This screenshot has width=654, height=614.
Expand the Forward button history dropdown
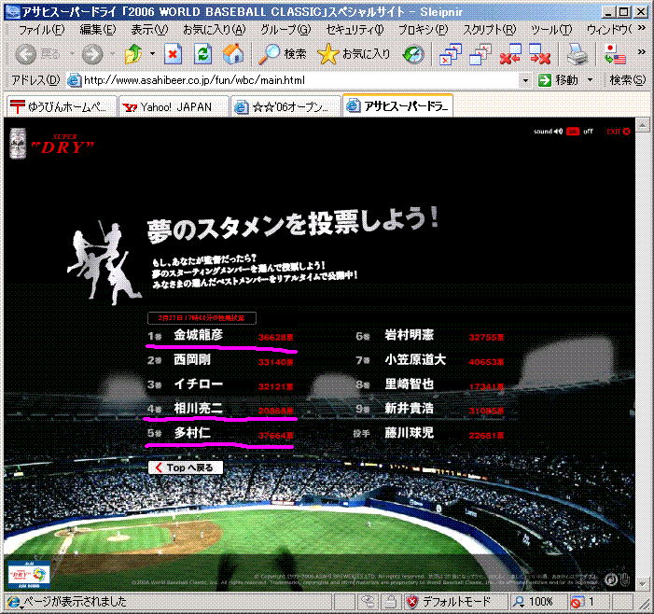112,54
